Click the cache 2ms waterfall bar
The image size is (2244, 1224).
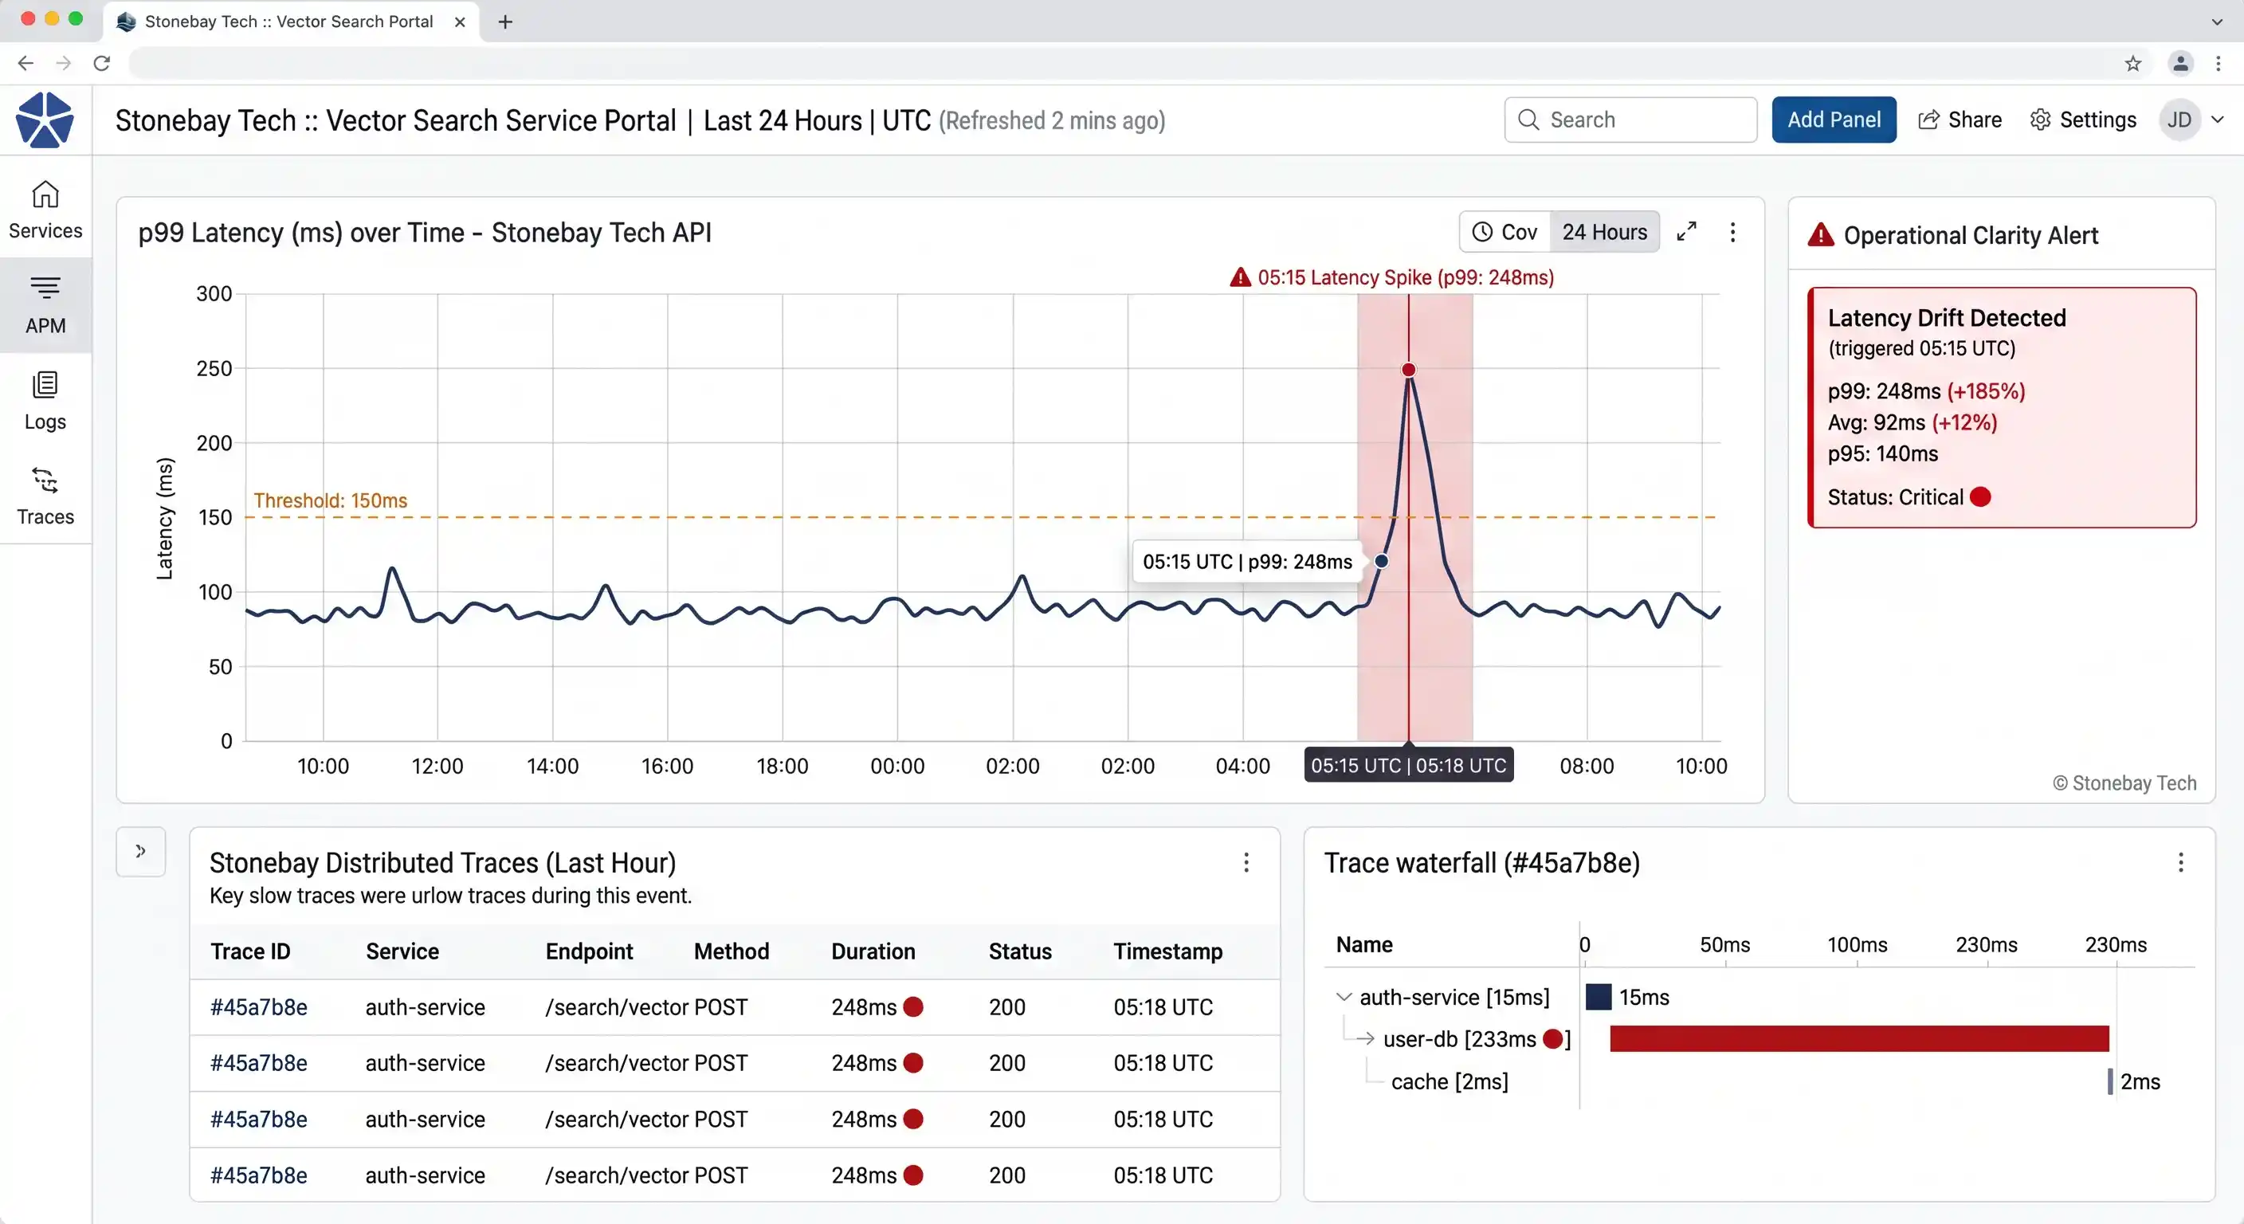2110,1082
